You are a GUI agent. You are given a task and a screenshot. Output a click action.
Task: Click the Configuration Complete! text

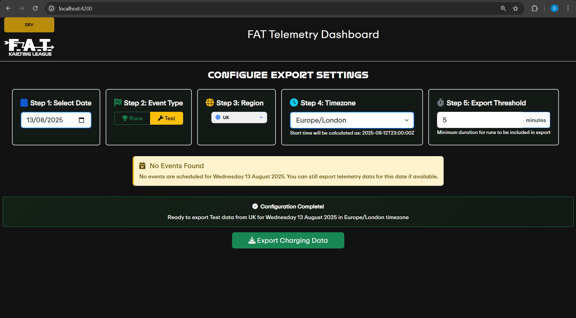pos(292,207)
